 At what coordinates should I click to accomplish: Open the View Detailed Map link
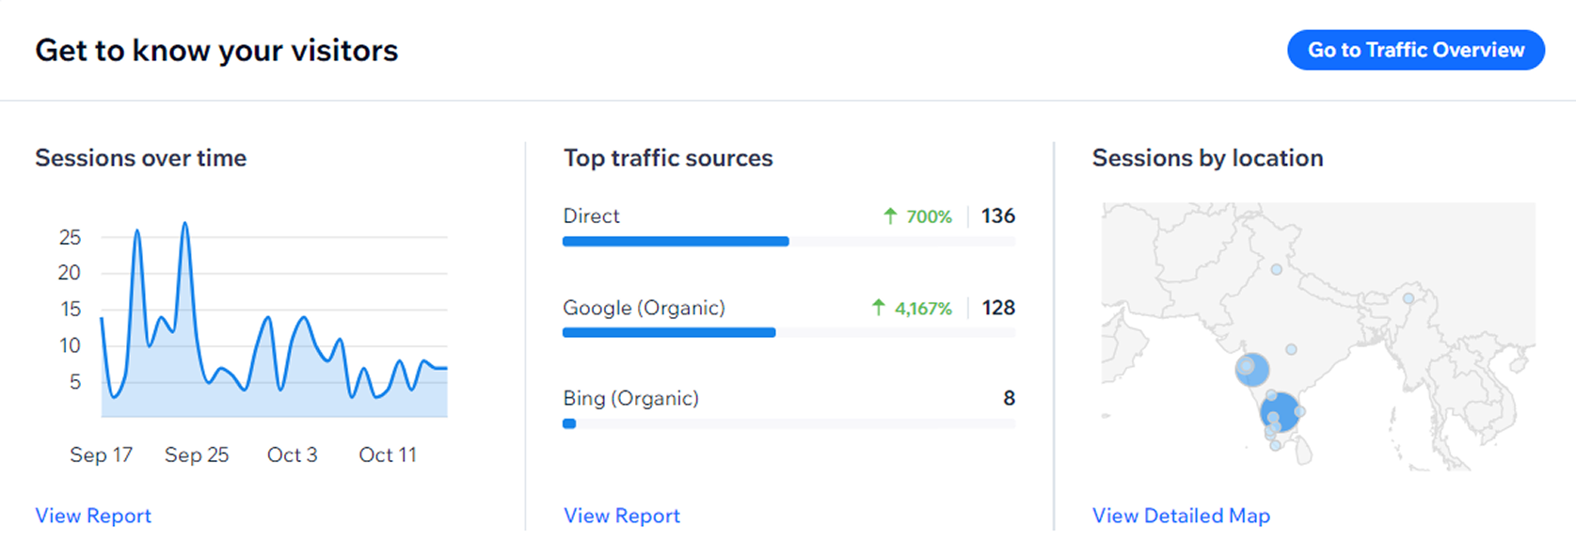tap(1181, 516)
